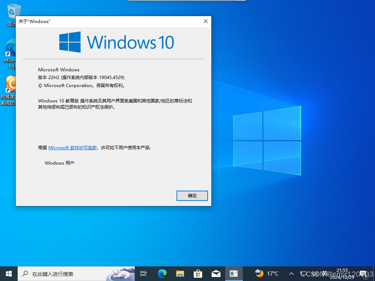Click the © Microsoft Corporation copyright line
This screenshot has height=281, width=375.
(82, 85)
